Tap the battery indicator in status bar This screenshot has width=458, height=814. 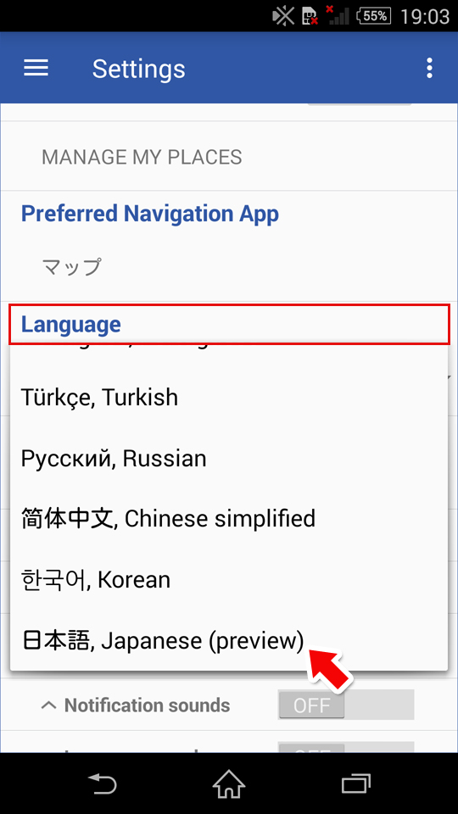tap(374, 16)
